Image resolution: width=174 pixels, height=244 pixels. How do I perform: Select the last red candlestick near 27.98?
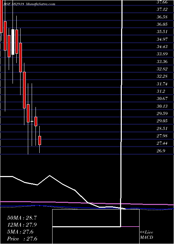click(x=40, y=140)
